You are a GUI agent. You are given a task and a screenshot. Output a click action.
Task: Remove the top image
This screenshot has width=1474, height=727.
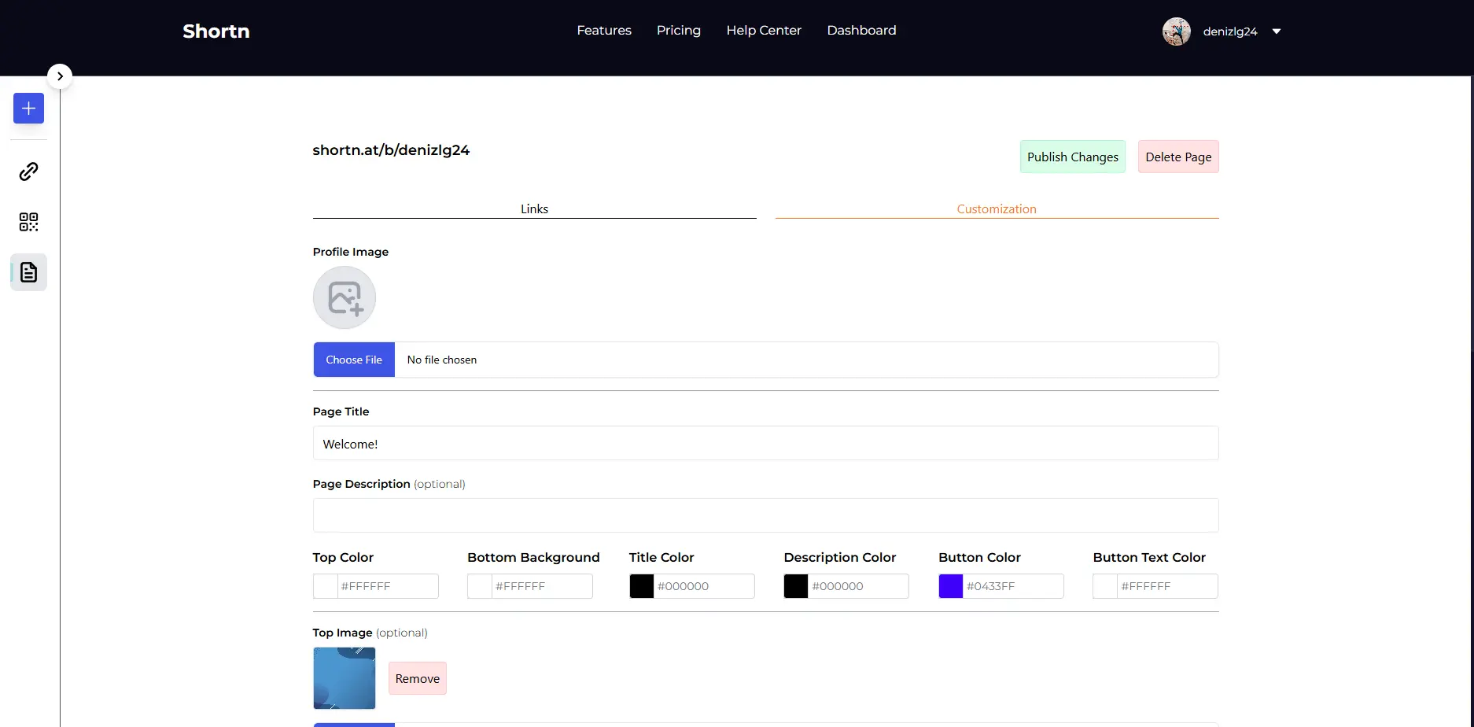click(417, 678)
